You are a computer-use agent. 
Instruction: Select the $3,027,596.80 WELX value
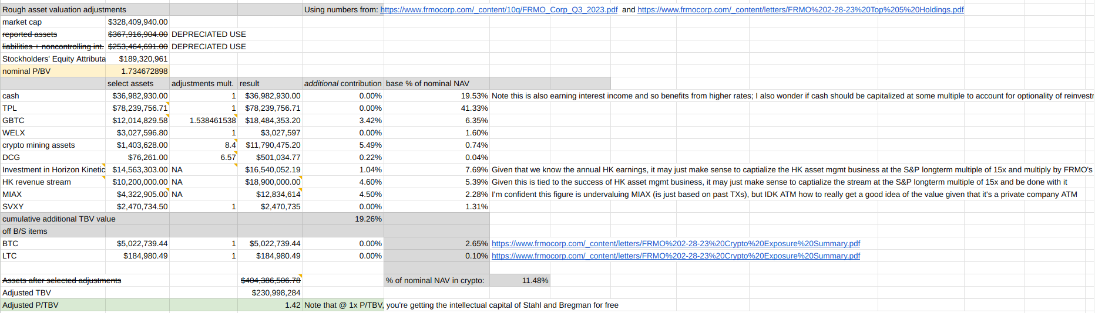pos(137,132)
